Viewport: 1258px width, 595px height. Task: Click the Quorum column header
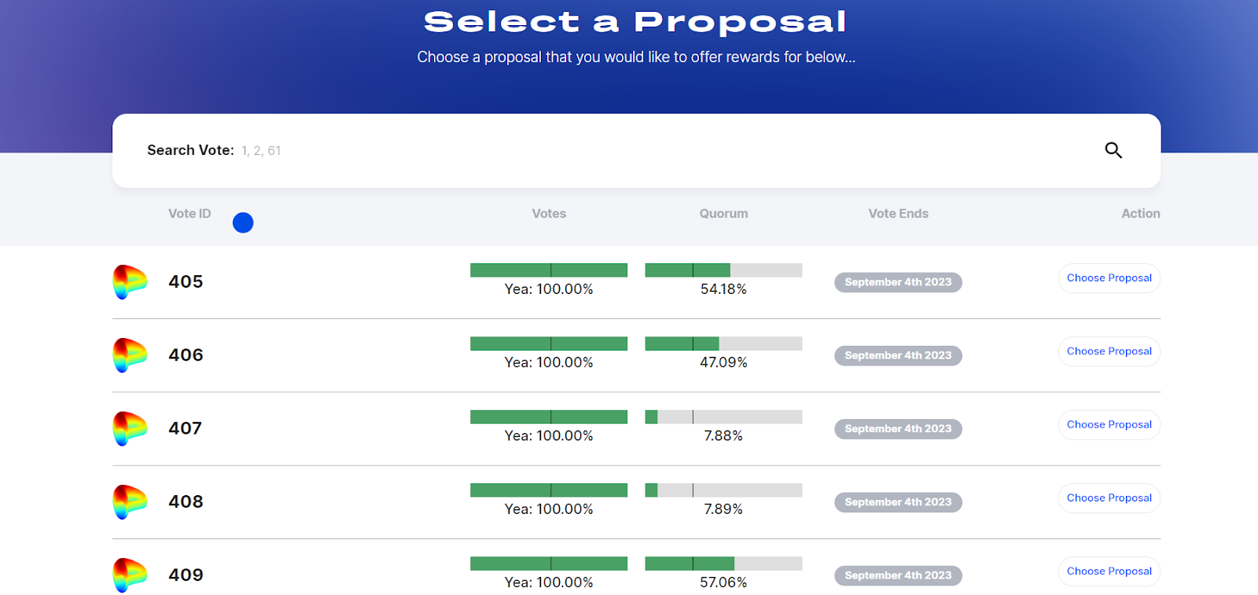pyautogui.click(x=723, y=214)
